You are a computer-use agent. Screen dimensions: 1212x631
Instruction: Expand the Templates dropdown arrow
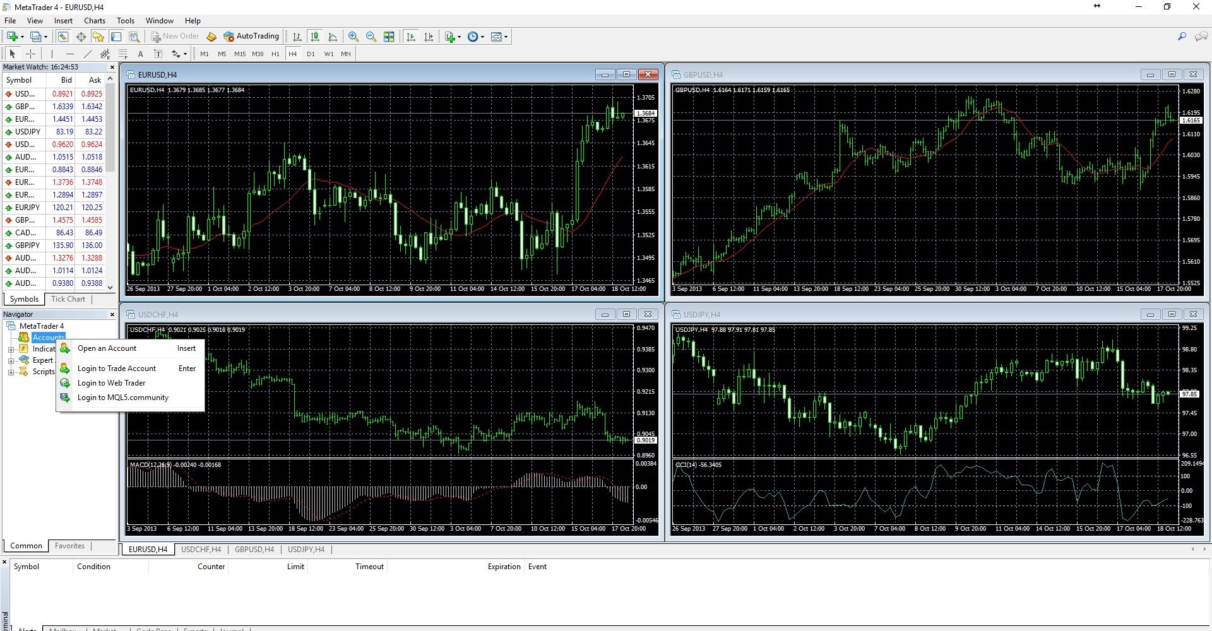coord(506,37)
